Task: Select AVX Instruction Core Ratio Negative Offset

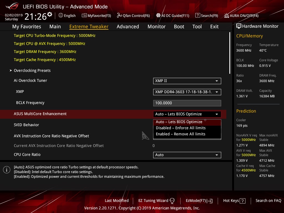Action: [x=51, y=136]
